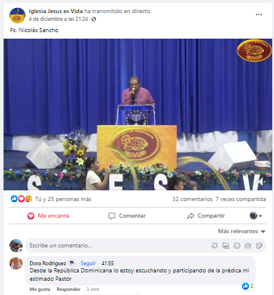Click the Compartir share button

click(206, 216)
